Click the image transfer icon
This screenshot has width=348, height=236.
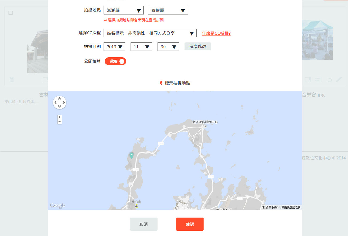click(318, 79)
